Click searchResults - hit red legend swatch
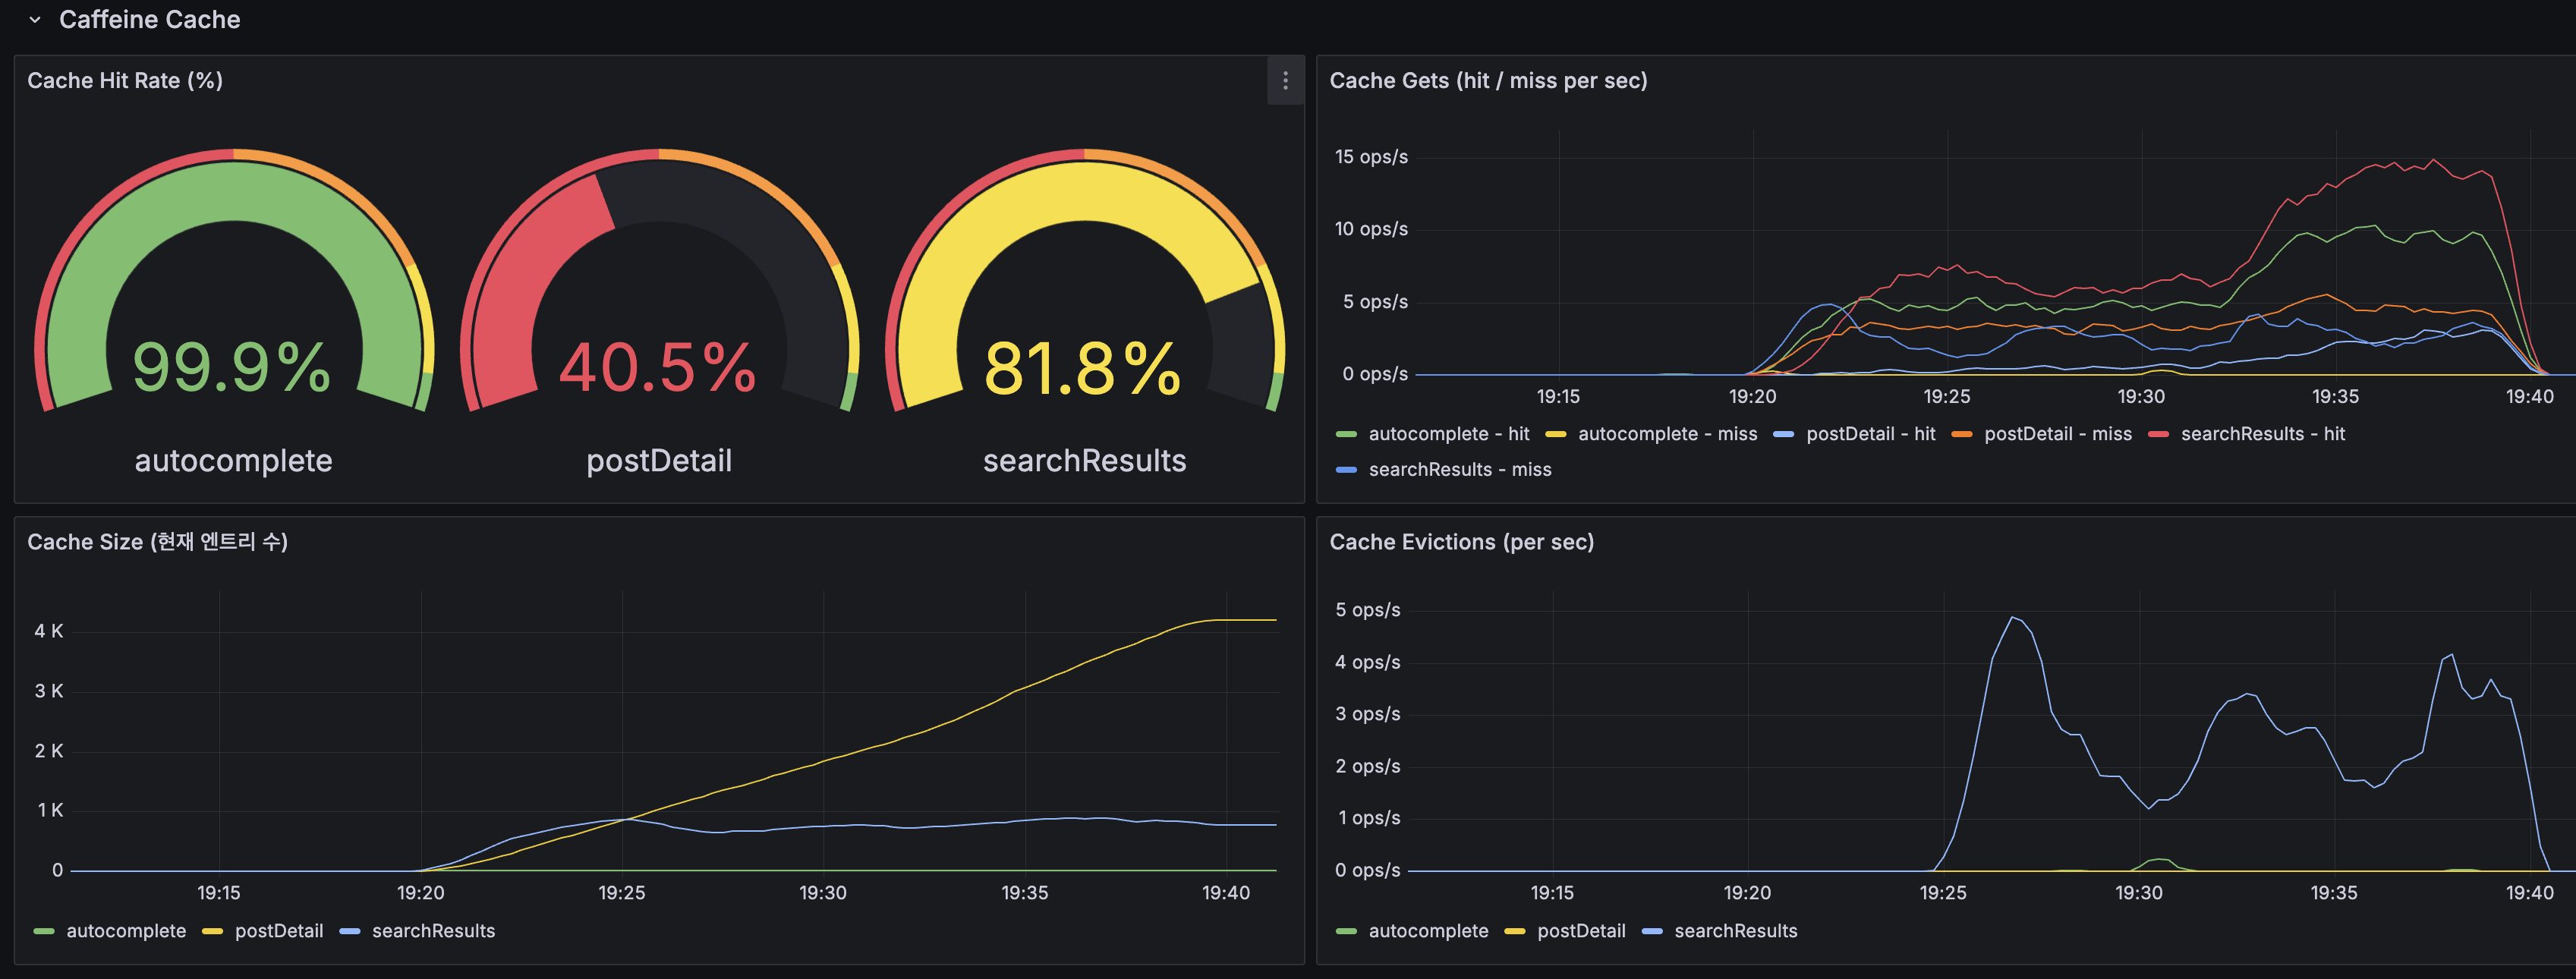The width and height of the screenshot is (2576, 979). [x=2158, y=434]
